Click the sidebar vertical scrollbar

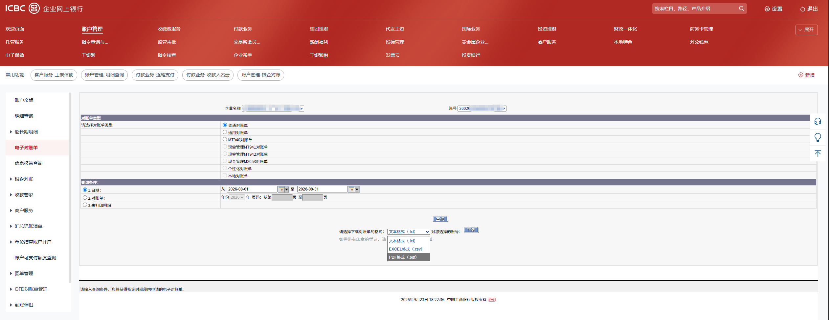coord(70,188)
